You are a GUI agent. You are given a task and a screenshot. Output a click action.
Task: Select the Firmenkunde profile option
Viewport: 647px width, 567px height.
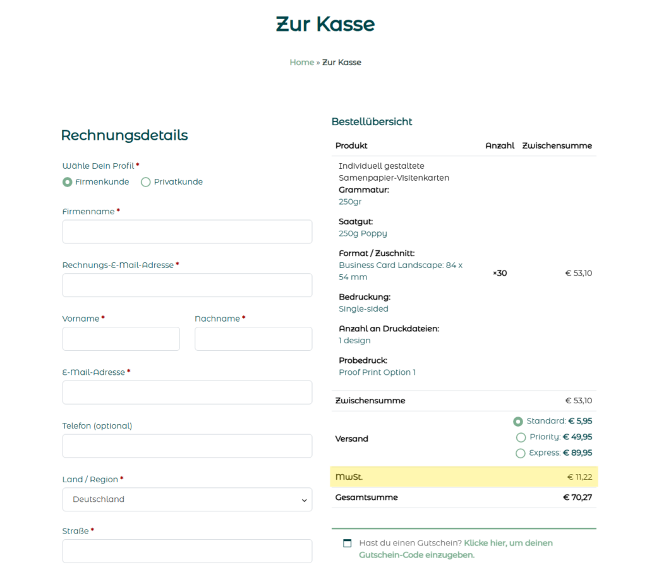(68, 182)
